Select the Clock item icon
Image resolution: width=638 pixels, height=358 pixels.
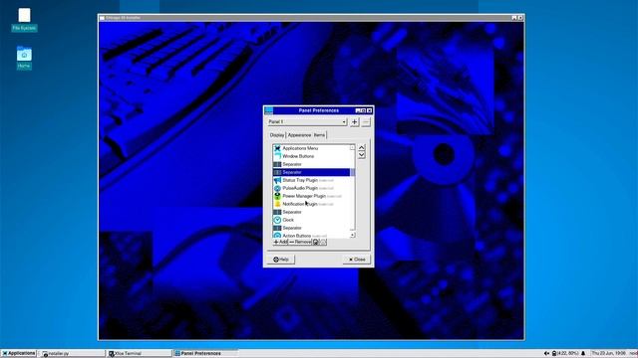click(x=277, y=220)
